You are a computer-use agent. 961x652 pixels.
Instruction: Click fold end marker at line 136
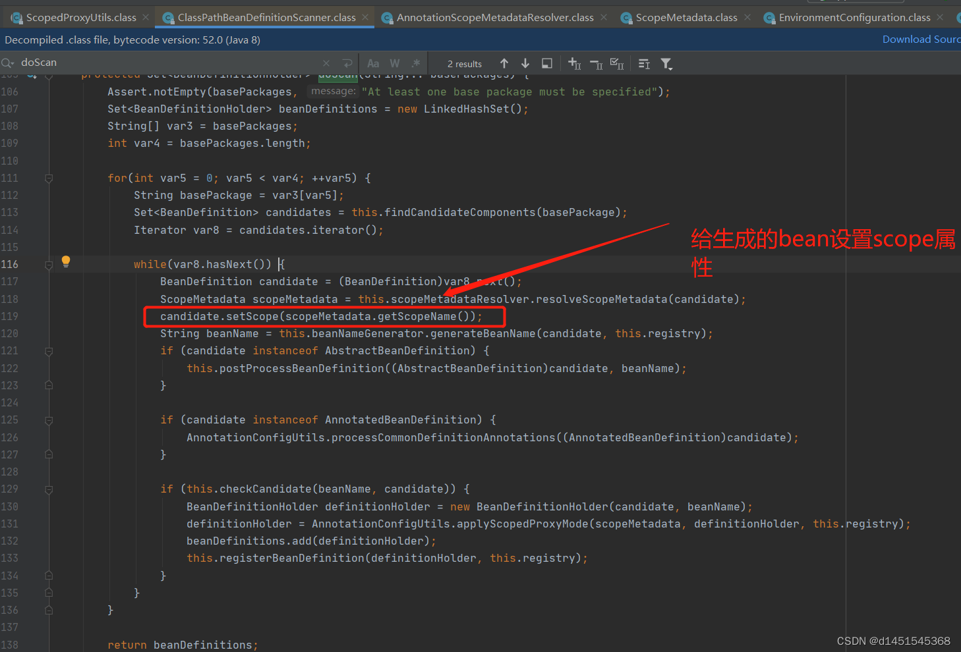point(49,611)
